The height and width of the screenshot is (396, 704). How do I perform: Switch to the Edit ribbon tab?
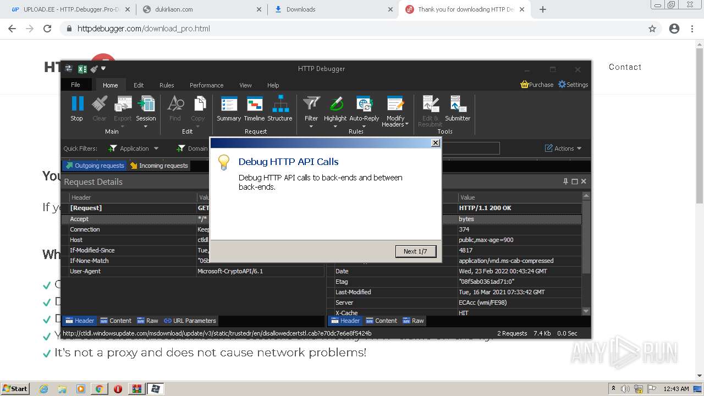coord(139,85)
